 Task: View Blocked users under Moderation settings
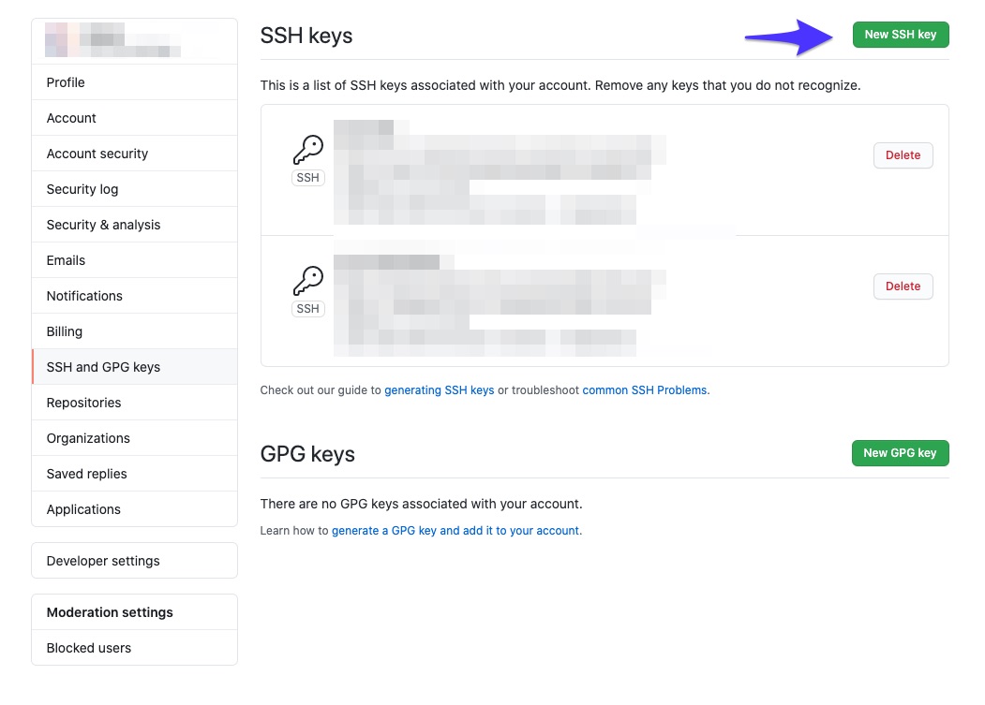(x=88, y=647)
